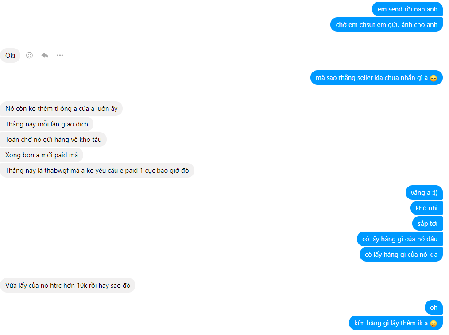449x335 pixels.
Task: Select 'Xong bọn a mới paid mà' bubble
Action: point(42,155)
